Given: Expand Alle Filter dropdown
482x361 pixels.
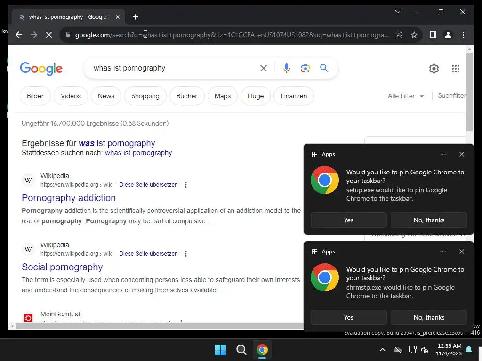Looking at the screenshot, I should click(405, 96).
